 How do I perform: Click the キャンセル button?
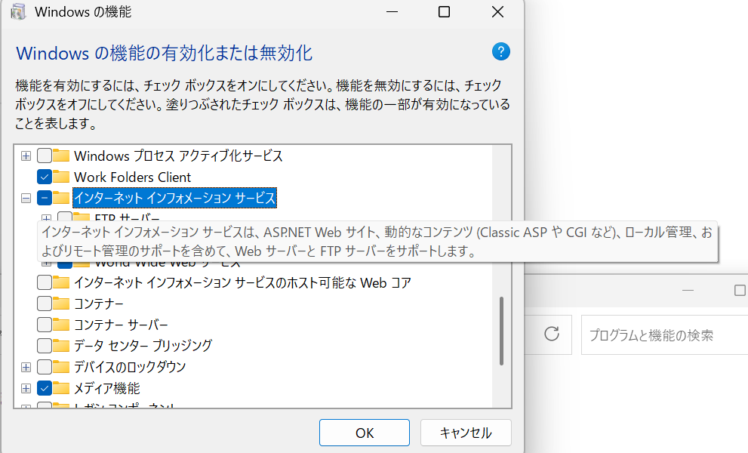pyautogui.click(x=466, y=433)
